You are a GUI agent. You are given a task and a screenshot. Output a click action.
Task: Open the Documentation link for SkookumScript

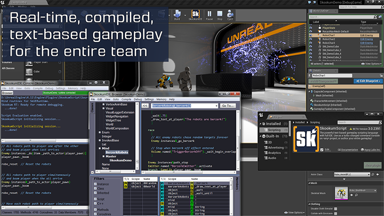[348, 150]
